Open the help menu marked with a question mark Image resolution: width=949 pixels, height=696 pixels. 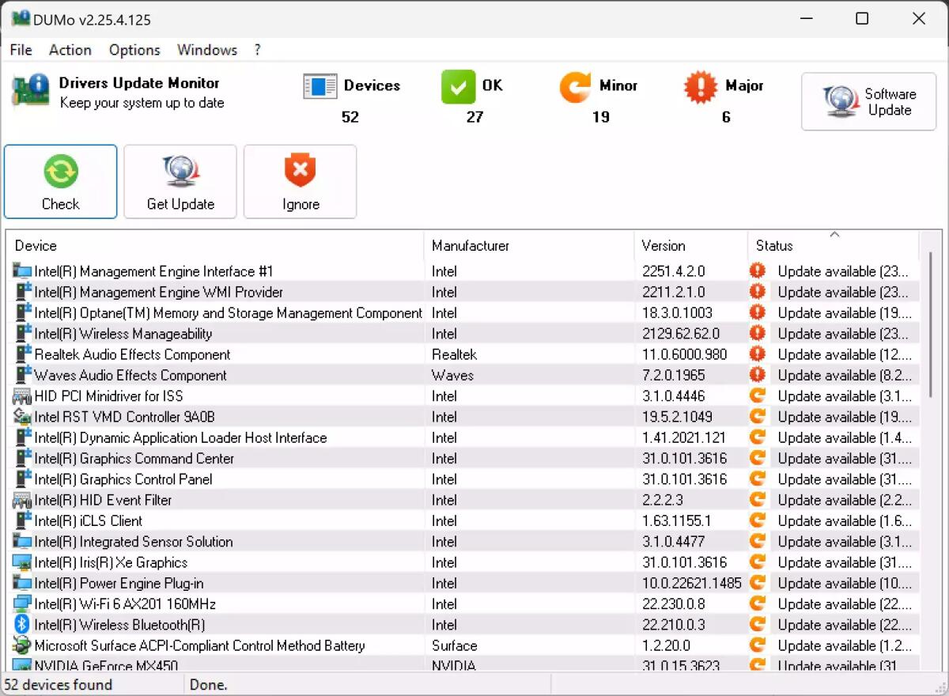click(x=257, y=50)
